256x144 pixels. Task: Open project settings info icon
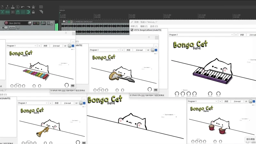coord(18,7)
